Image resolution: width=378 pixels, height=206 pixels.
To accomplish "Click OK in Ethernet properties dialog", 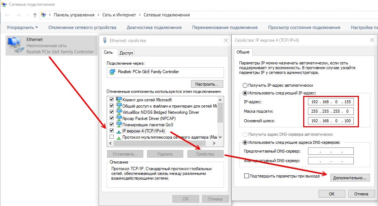I will tap(186, 199).
